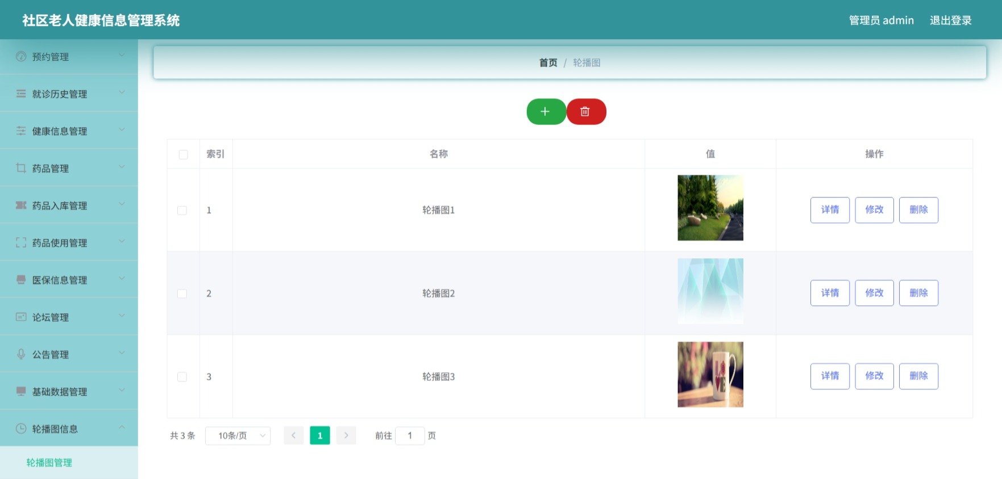
Task: Click 详情 for 轮播图2
Action: point(830,293)
